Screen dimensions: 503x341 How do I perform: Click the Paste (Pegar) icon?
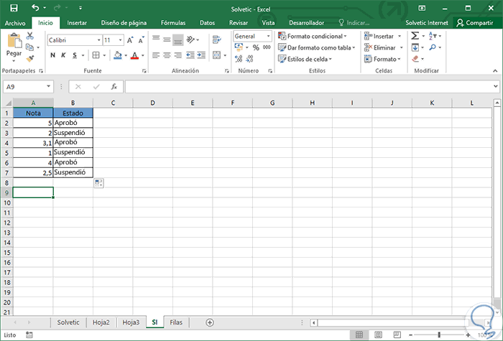pos(14,41)
